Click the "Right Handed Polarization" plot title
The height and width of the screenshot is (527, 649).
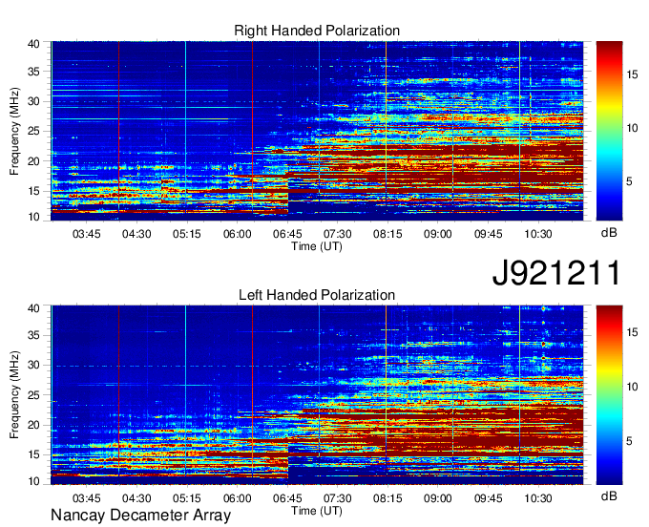pos(317,31)
